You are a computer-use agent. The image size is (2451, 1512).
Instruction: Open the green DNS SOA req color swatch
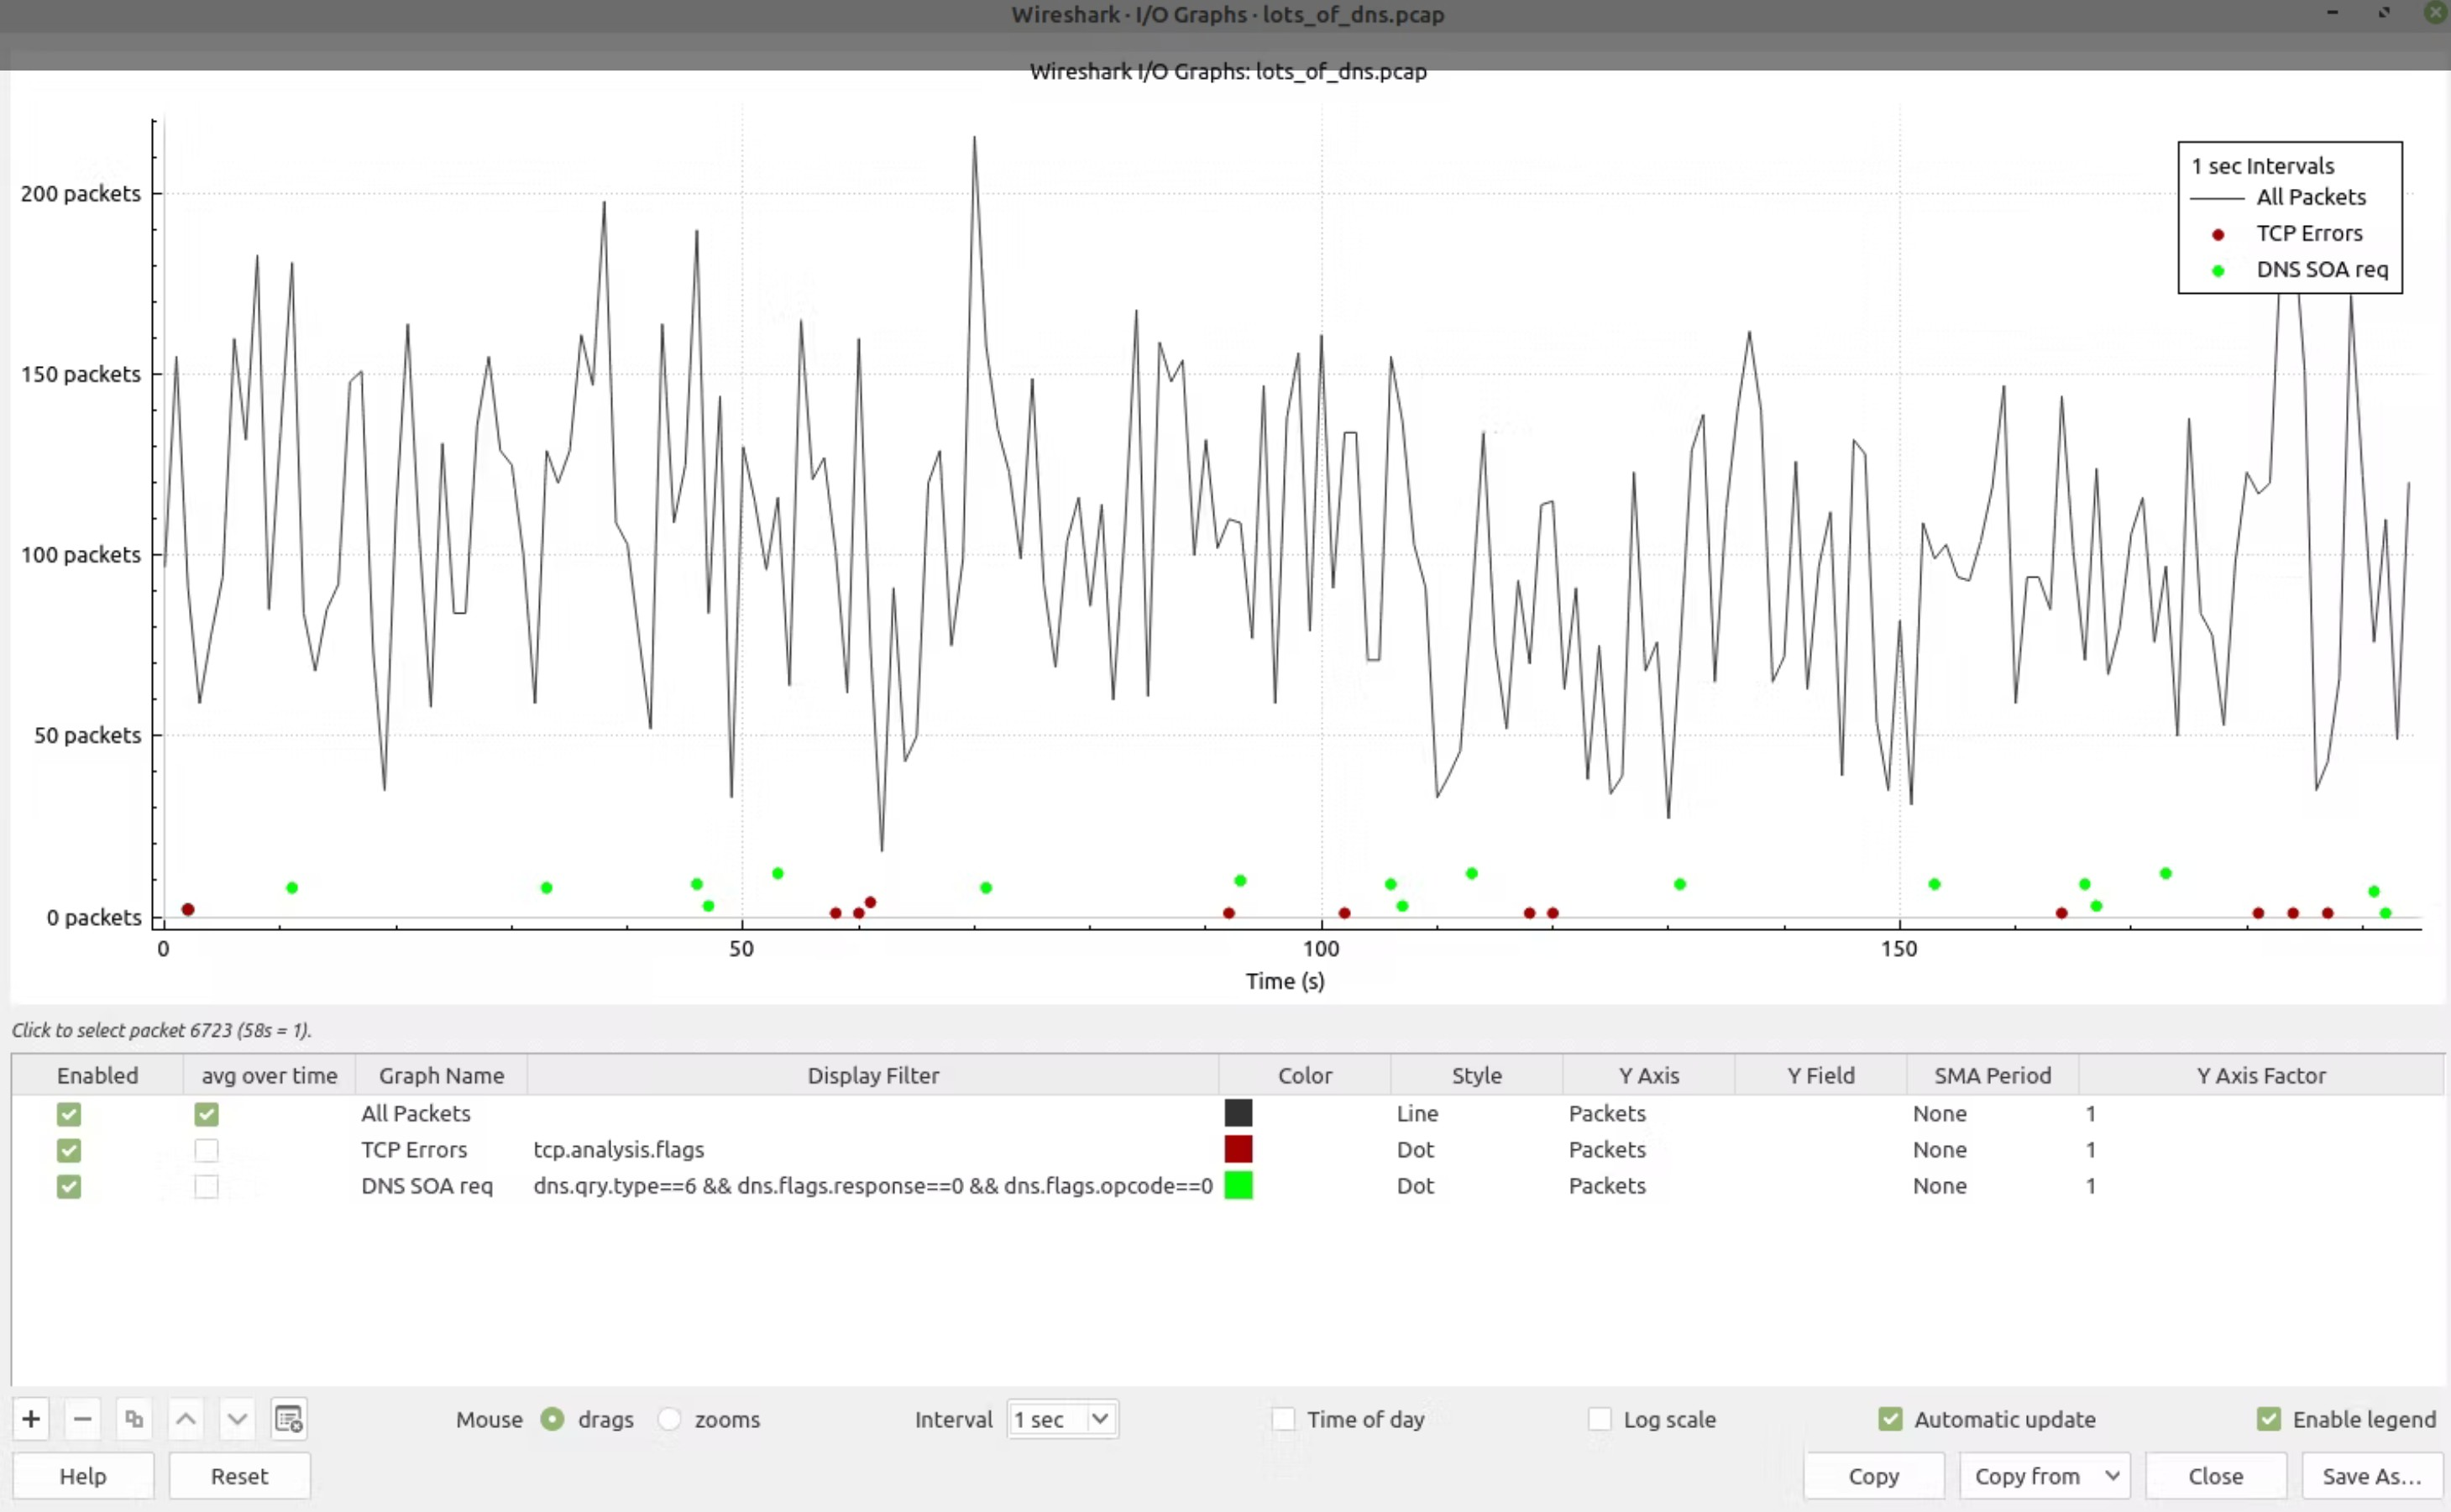click(x=1238, y=1184)
